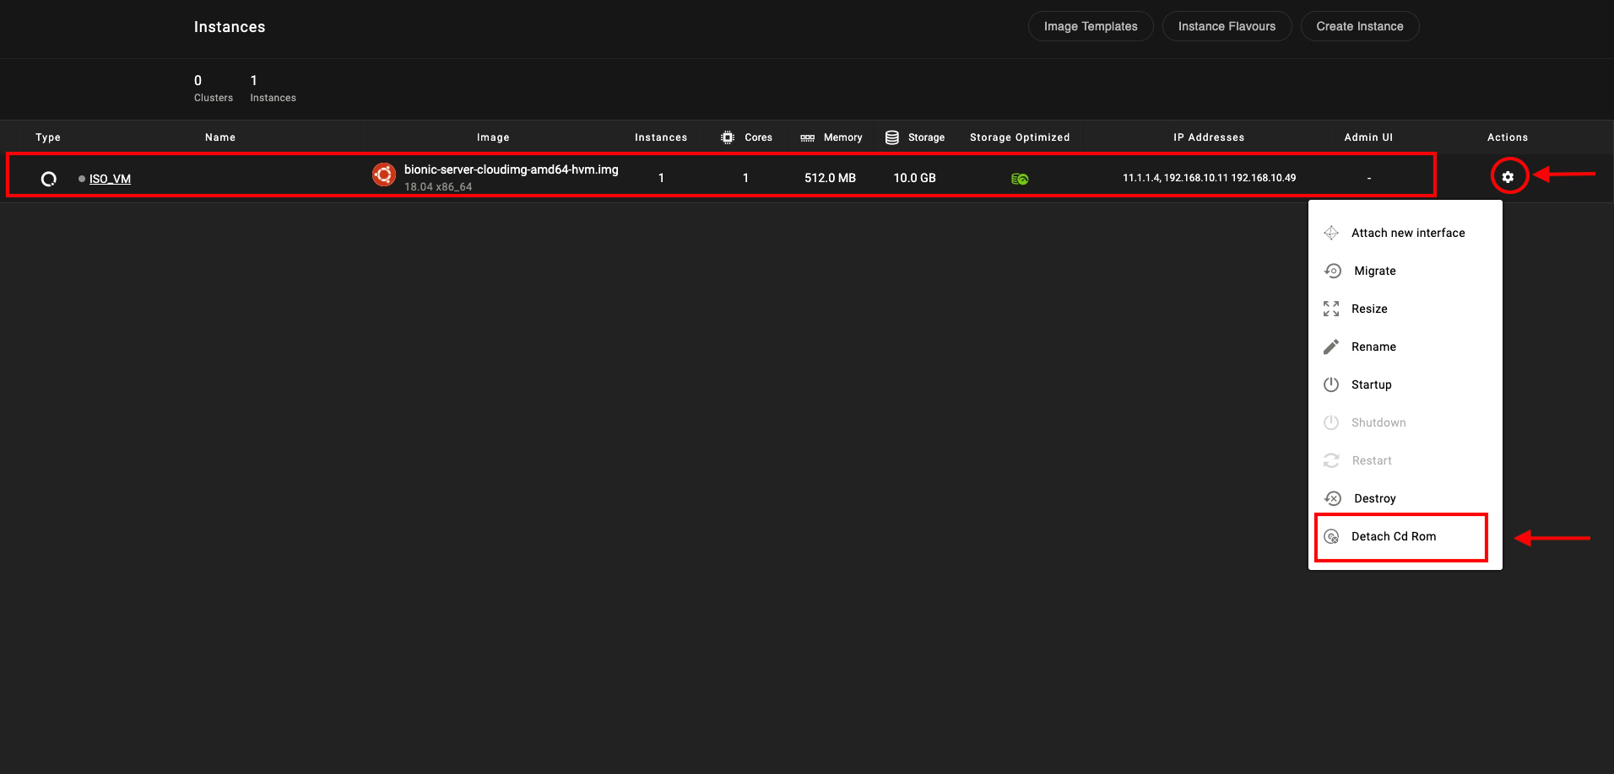Click the Instances column header

point(661,137)
